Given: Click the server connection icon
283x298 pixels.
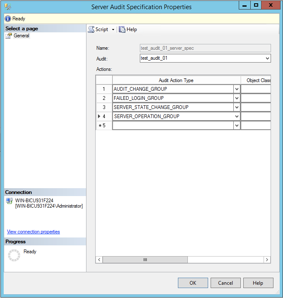Looking at the screenshot, I should click(10, 201).
